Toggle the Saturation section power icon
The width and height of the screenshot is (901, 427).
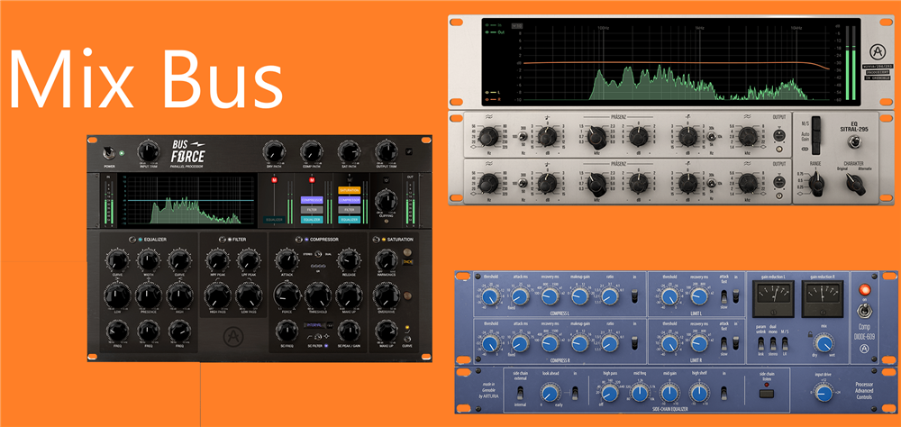tap(376, 239)
